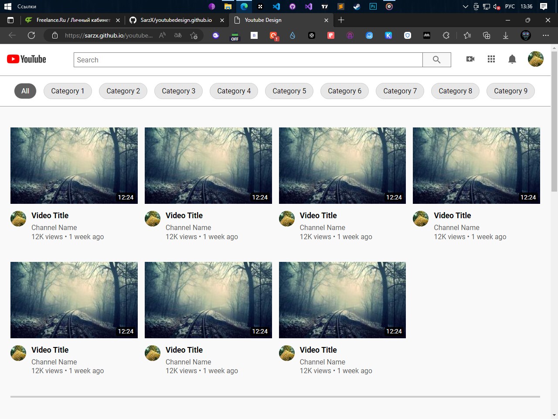The image size is (558, 419).
Task: Open the YouTube account avatar
Action: tap(536, 59)
